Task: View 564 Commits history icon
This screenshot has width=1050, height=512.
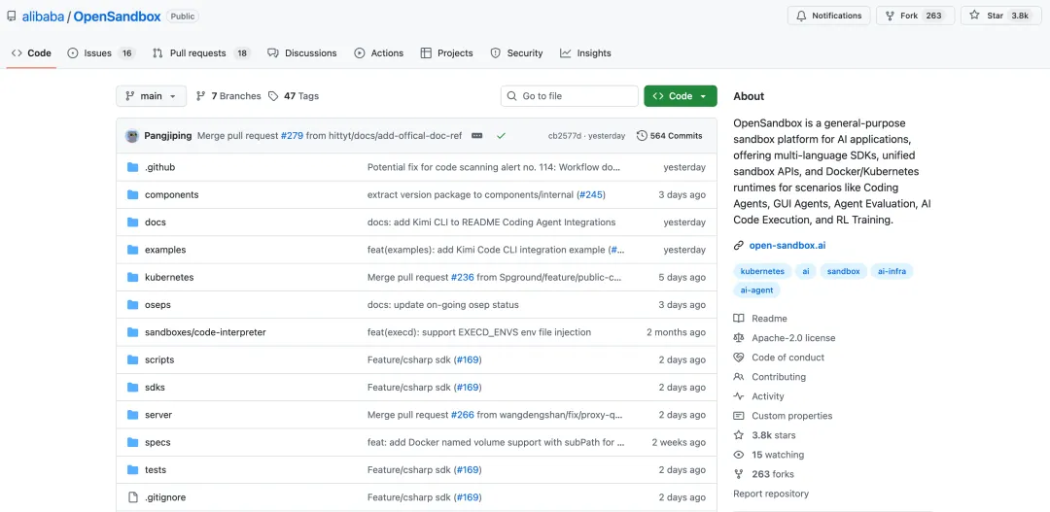Action: (642, 136)
